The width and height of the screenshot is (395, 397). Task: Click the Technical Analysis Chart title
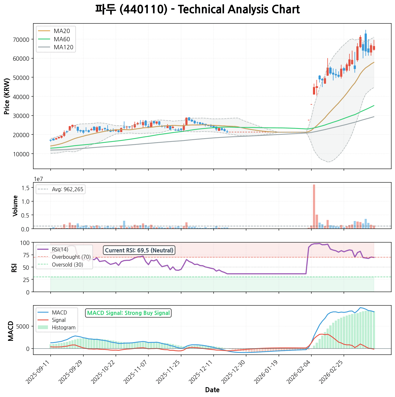[197, 10]
